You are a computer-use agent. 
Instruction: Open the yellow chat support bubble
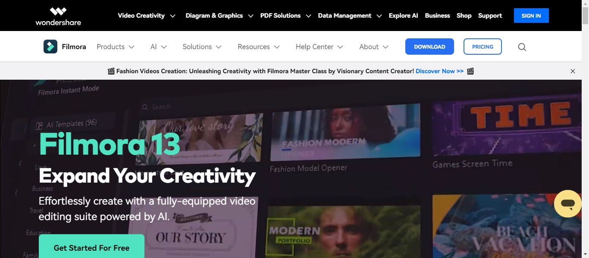coord(568,204)
